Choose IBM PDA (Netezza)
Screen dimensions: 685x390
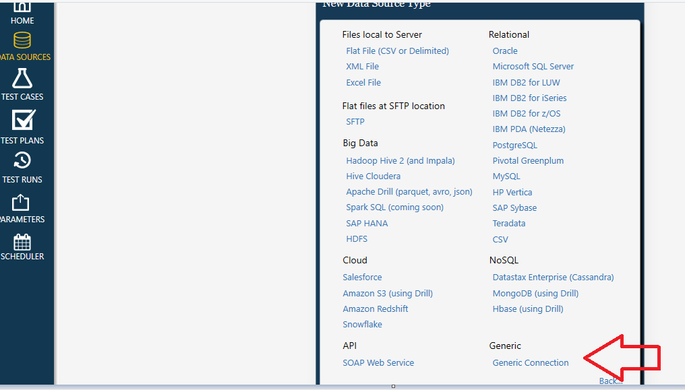click(529, 129)
